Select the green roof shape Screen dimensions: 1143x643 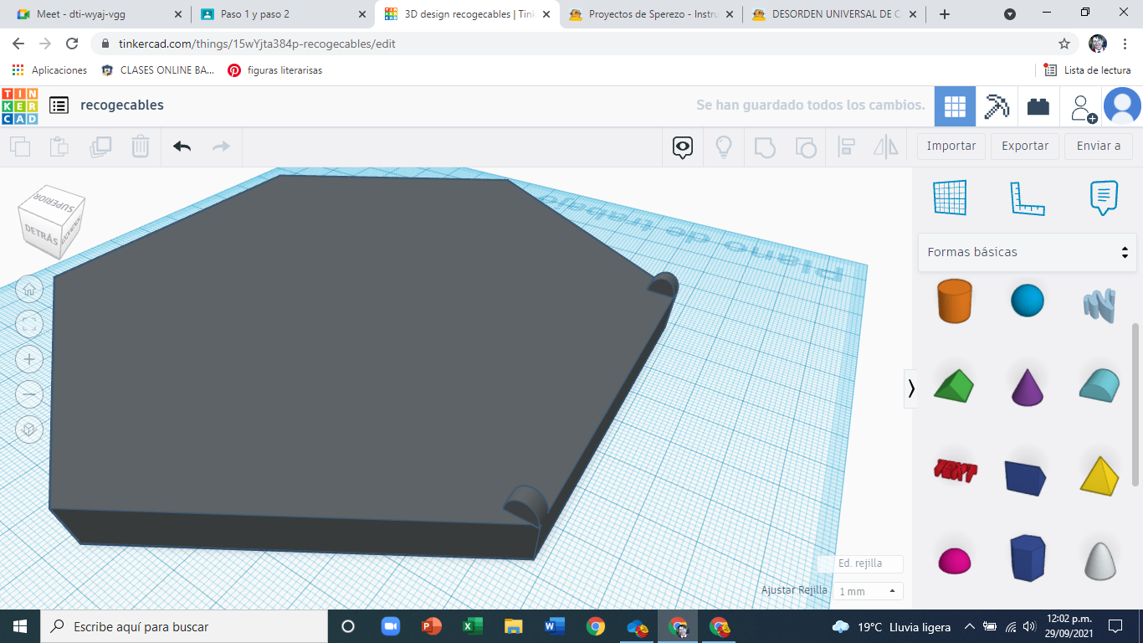click(954, 385)
